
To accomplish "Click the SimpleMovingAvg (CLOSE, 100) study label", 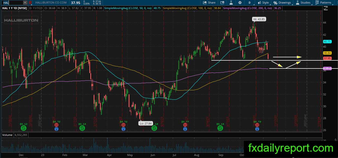I will (x=188, y=8).
